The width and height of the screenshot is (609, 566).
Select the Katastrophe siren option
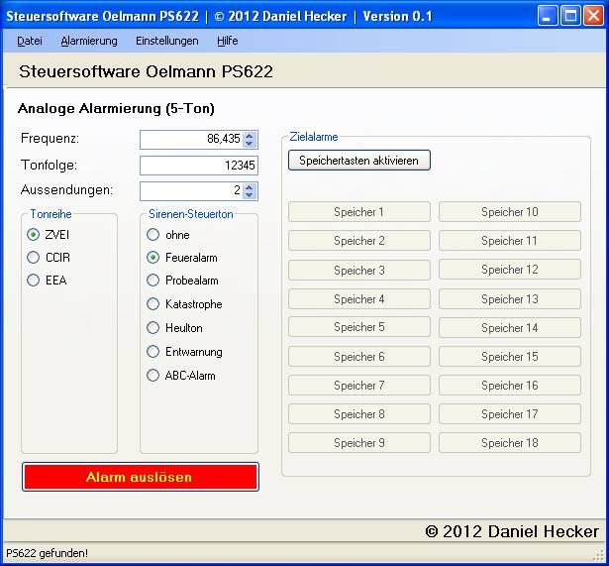tap(153, 304)
